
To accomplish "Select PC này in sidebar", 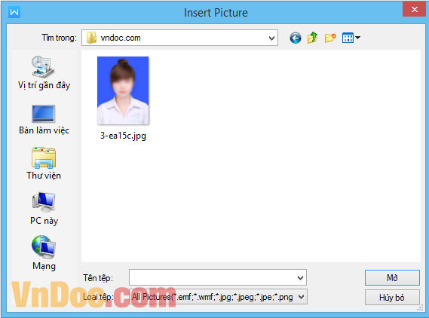I will 44,209.
